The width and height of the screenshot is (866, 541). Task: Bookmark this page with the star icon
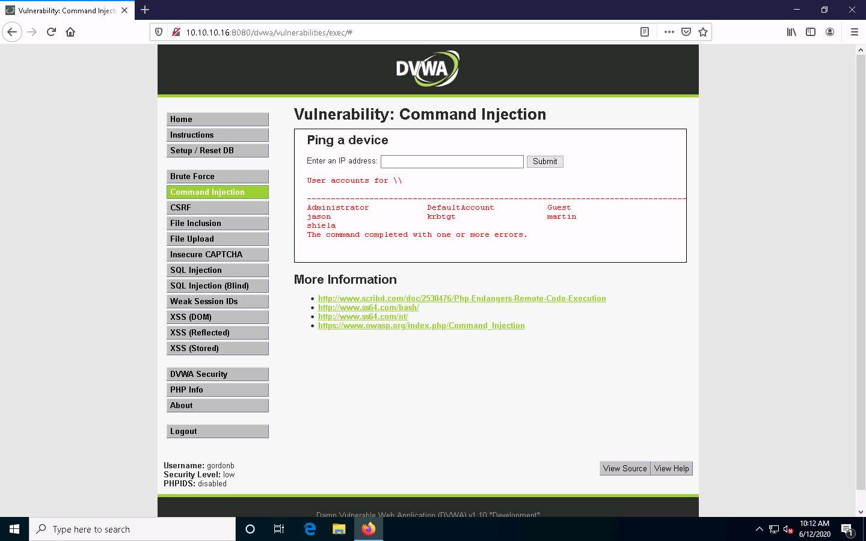703,32
